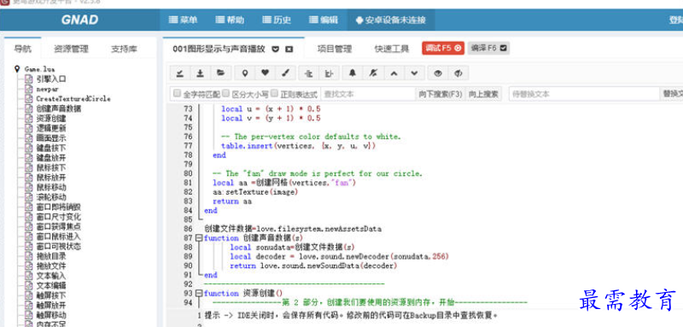Click the pin icon beside Game.lua

pyautogui.click(x=17, y=69)
